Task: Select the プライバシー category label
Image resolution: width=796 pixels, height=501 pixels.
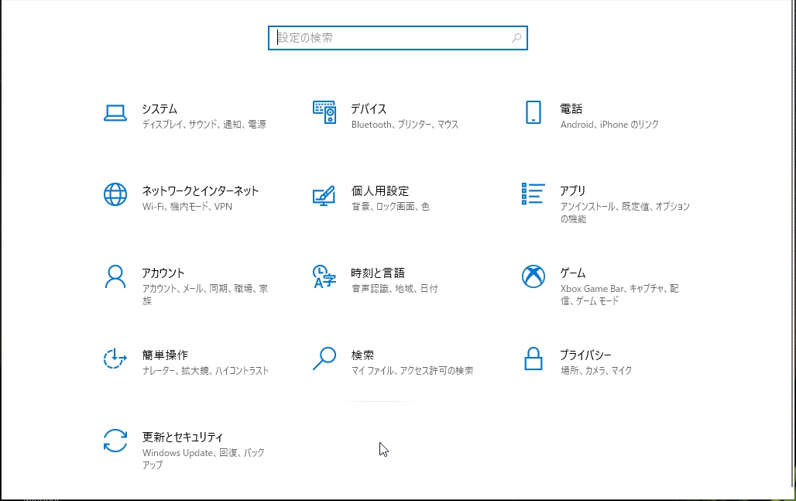Action: pyautogui.click(x=587, y=354)
